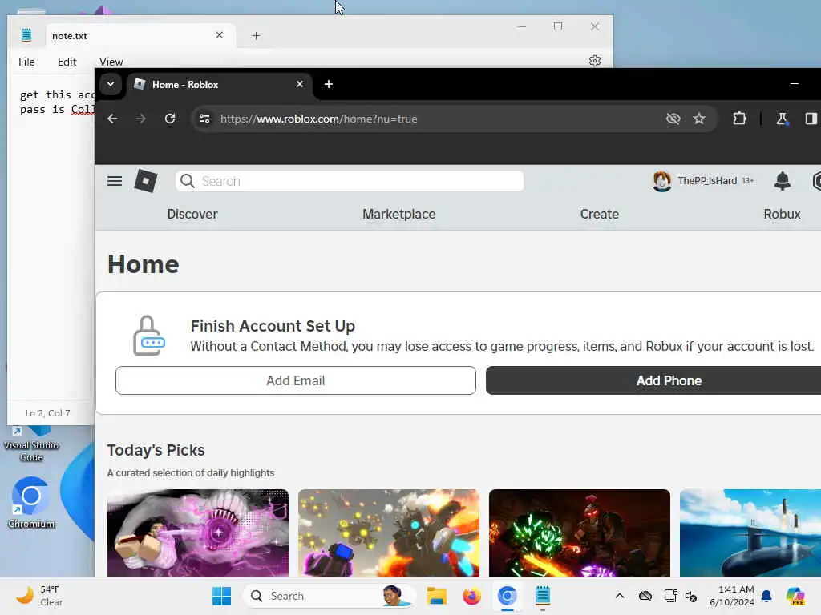Click the crossed-eye tracking icon in address bar

coord(673,119)
